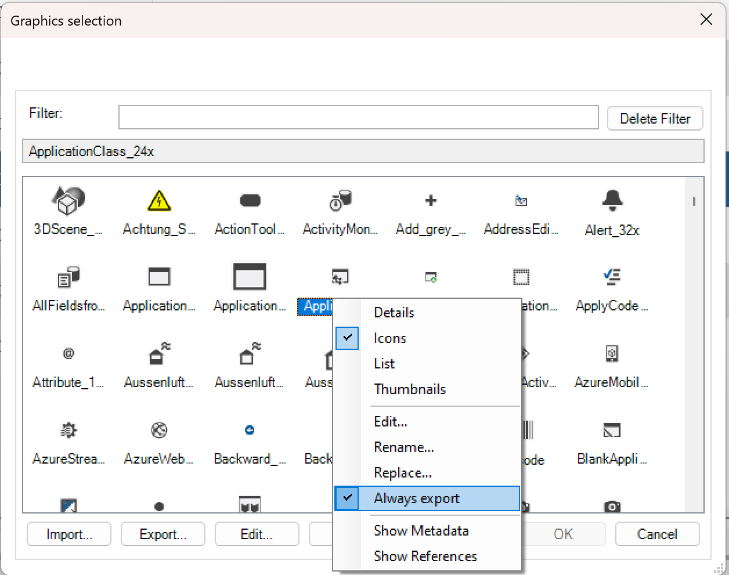Viewport: 729px width, 575px height.
Task: Click into the Filter text field
Action: click(359, 117)
